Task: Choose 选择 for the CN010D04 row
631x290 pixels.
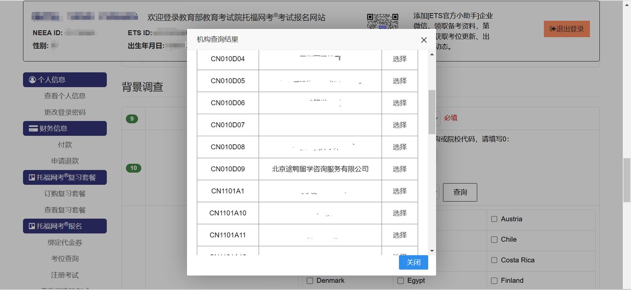Action: click(x=400, y=59)
